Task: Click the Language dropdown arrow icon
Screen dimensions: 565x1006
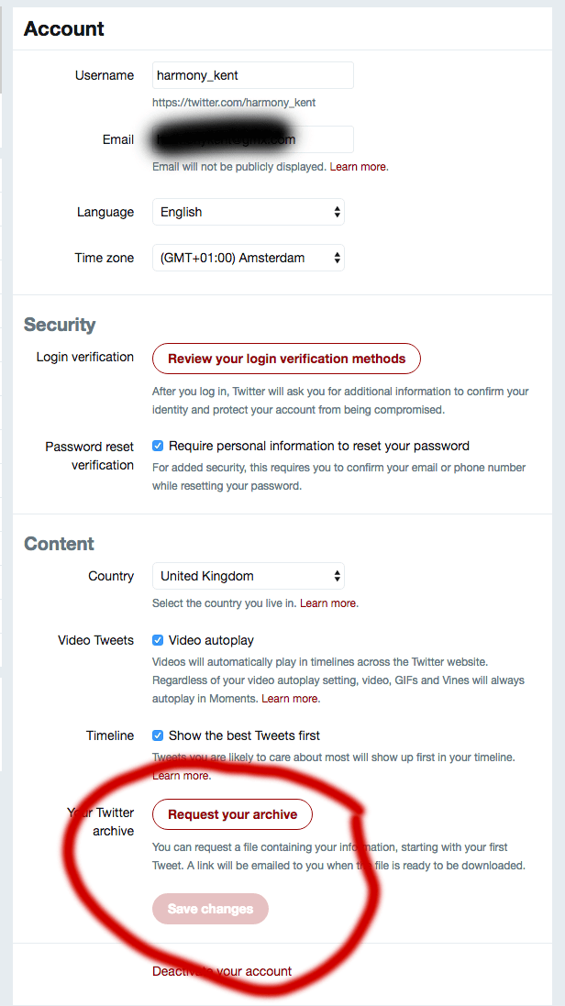Action: pos(338,212)
